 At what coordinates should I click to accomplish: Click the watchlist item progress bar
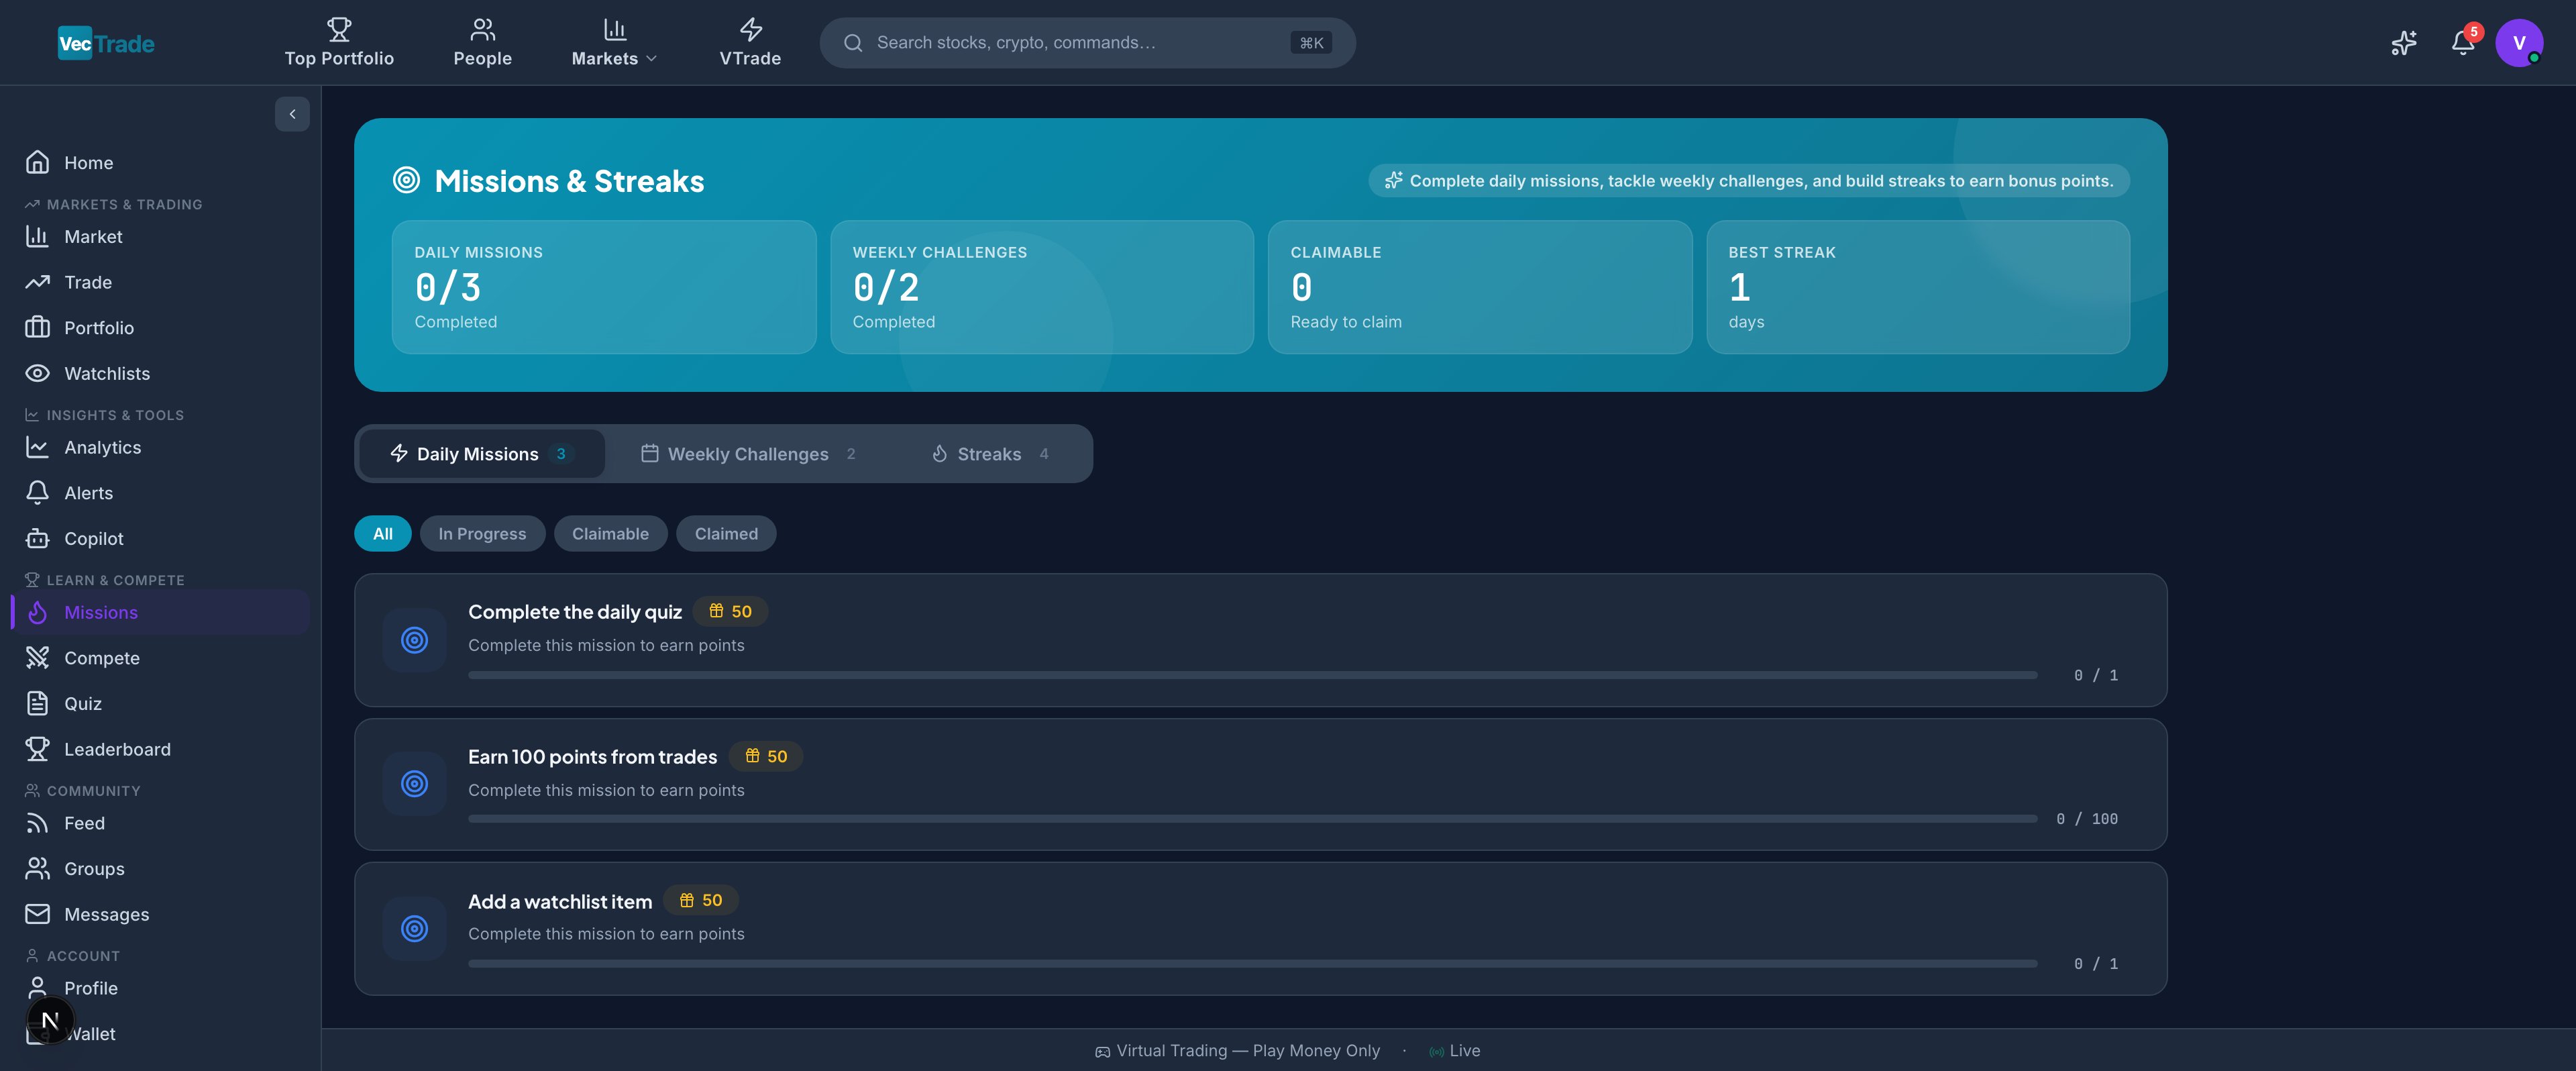pyautogui.click(x=1252, y=964)
